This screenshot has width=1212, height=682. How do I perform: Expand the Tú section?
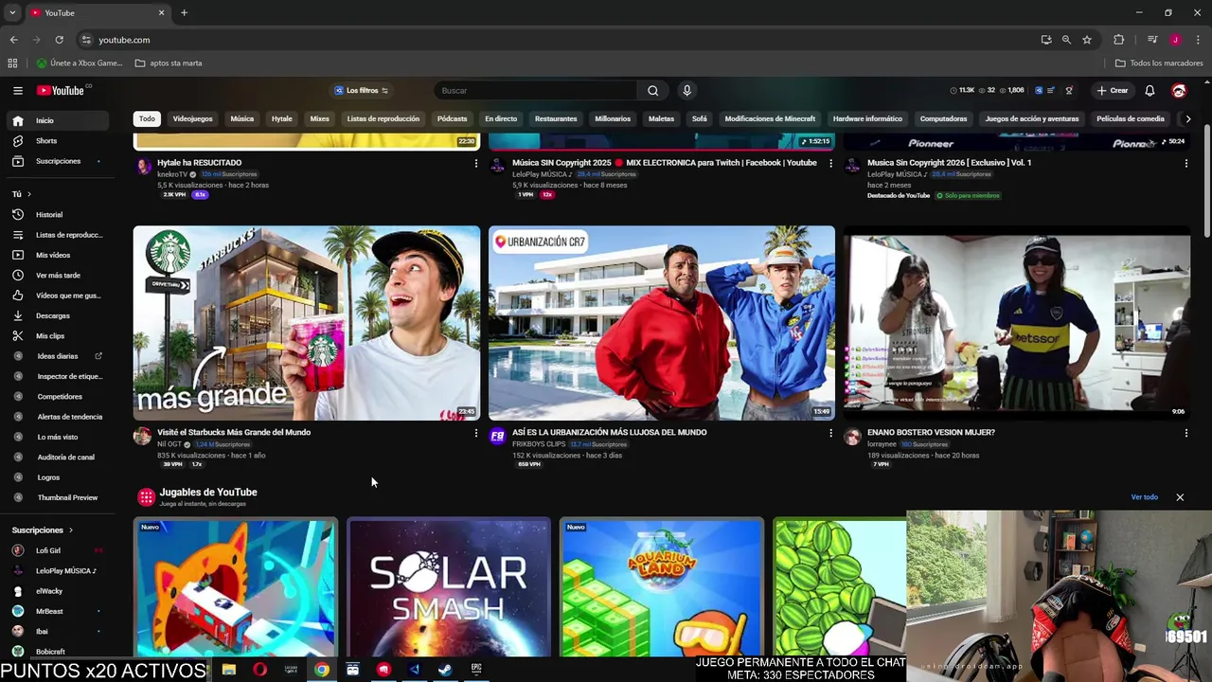click(x=22, y=194)
